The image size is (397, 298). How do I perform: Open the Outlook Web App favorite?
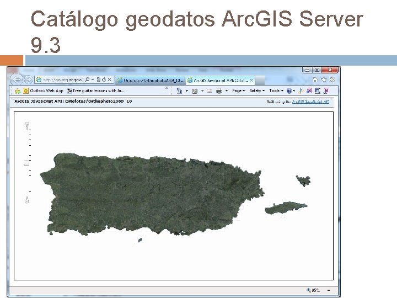tap(44, 91)
